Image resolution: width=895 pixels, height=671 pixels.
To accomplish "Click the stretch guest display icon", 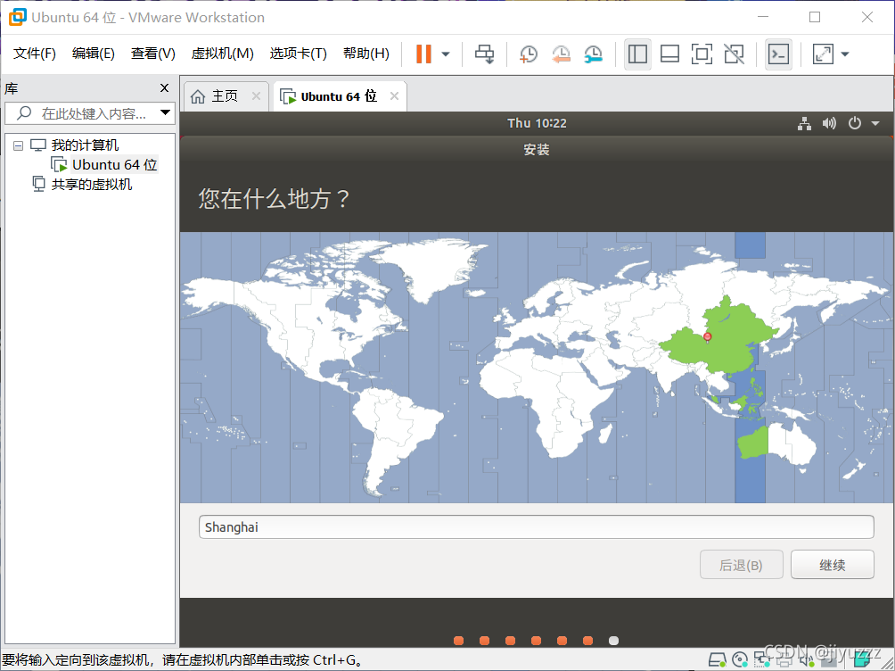I will coord(823,54).
